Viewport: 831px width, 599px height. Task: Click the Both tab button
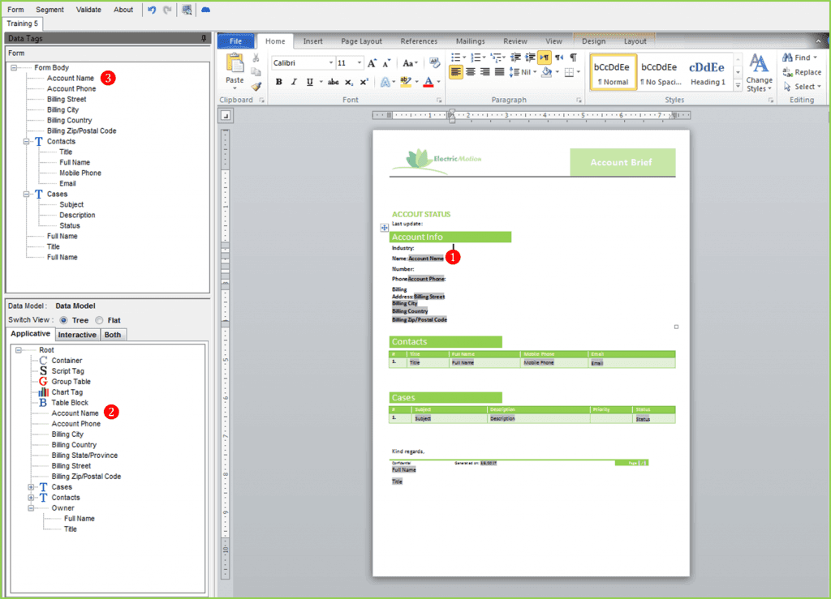click(x=112, y=335)
